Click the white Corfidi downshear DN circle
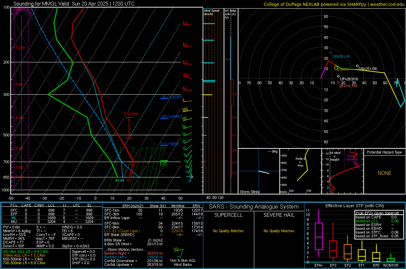The image size is (406, 269). 357,66
